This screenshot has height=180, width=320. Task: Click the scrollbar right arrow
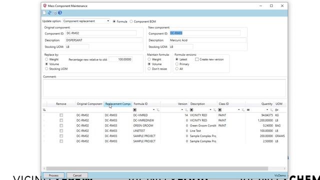click(x=284, y=168)
